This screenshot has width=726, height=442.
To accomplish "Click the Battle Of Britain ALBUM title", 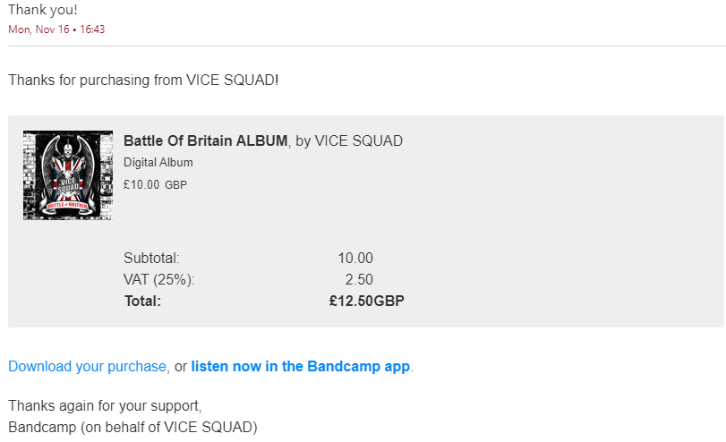I will 205,140.
